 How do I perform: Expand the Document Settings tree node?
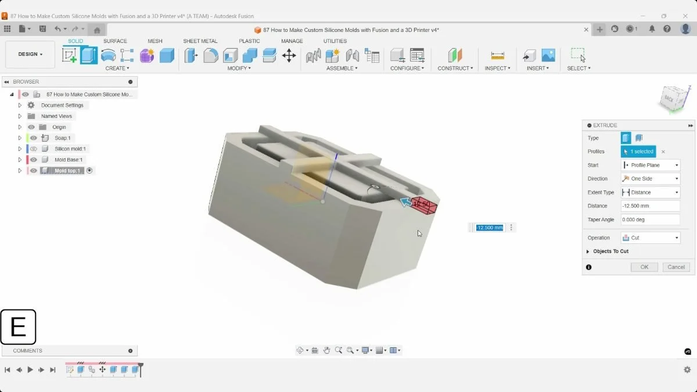point(20,105)
